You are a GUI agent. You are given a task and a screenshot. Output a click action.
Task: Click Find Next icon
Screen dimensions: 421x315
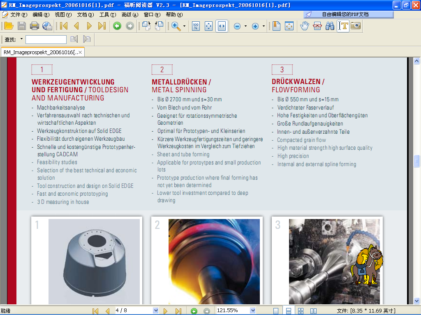87,39
